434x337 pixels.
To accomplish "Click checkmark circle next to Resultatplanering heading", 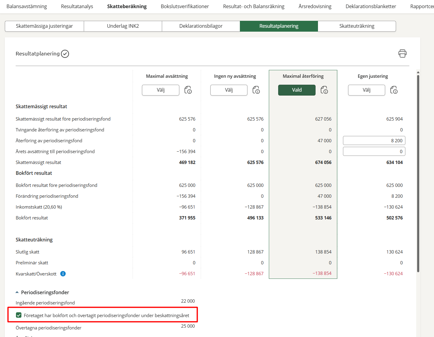I will [65, 54].
